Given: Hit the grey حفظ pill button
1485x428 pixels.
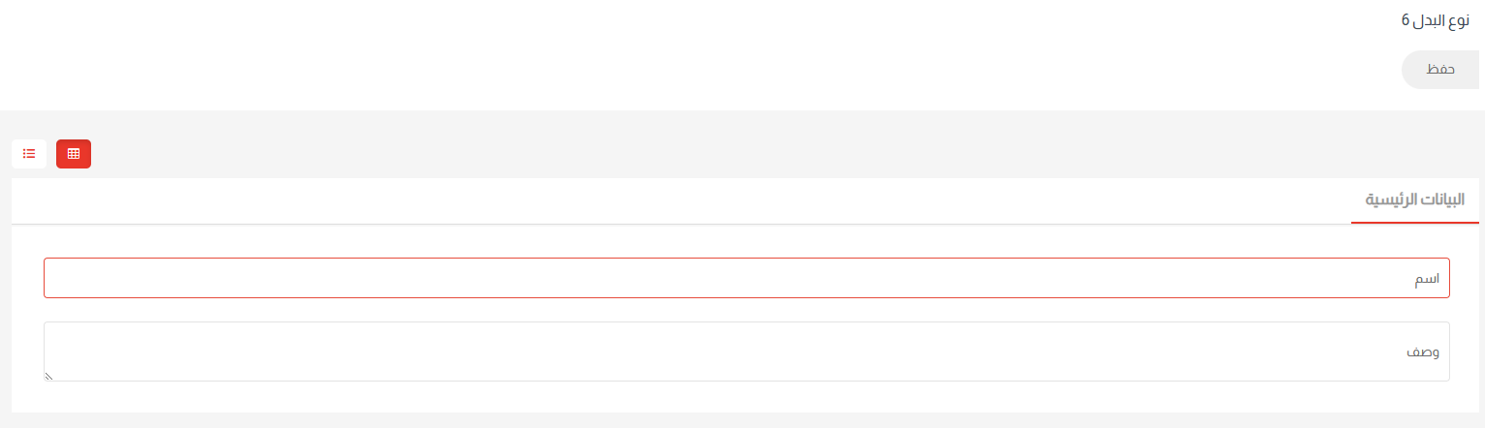Looking at the screenshot, I should point(1441,71).
